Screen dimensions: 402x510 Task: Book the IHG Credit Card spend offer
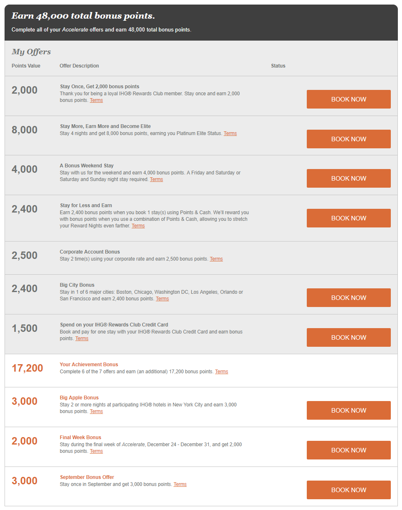tap(349, 337)
